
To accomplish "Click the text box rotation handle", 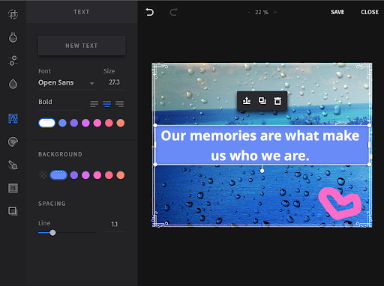I will pyautogui.click(x=262, y=171).
